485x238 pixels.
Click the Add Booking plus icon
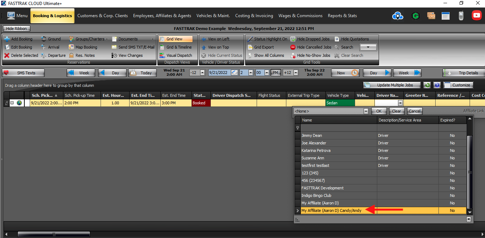(x=7, y=39)
